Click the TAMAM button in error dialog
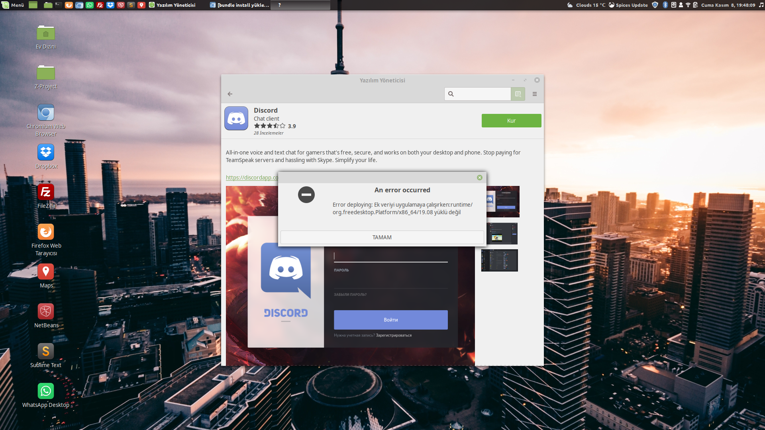Screen dimensions: 765x430 click(382, 237)
